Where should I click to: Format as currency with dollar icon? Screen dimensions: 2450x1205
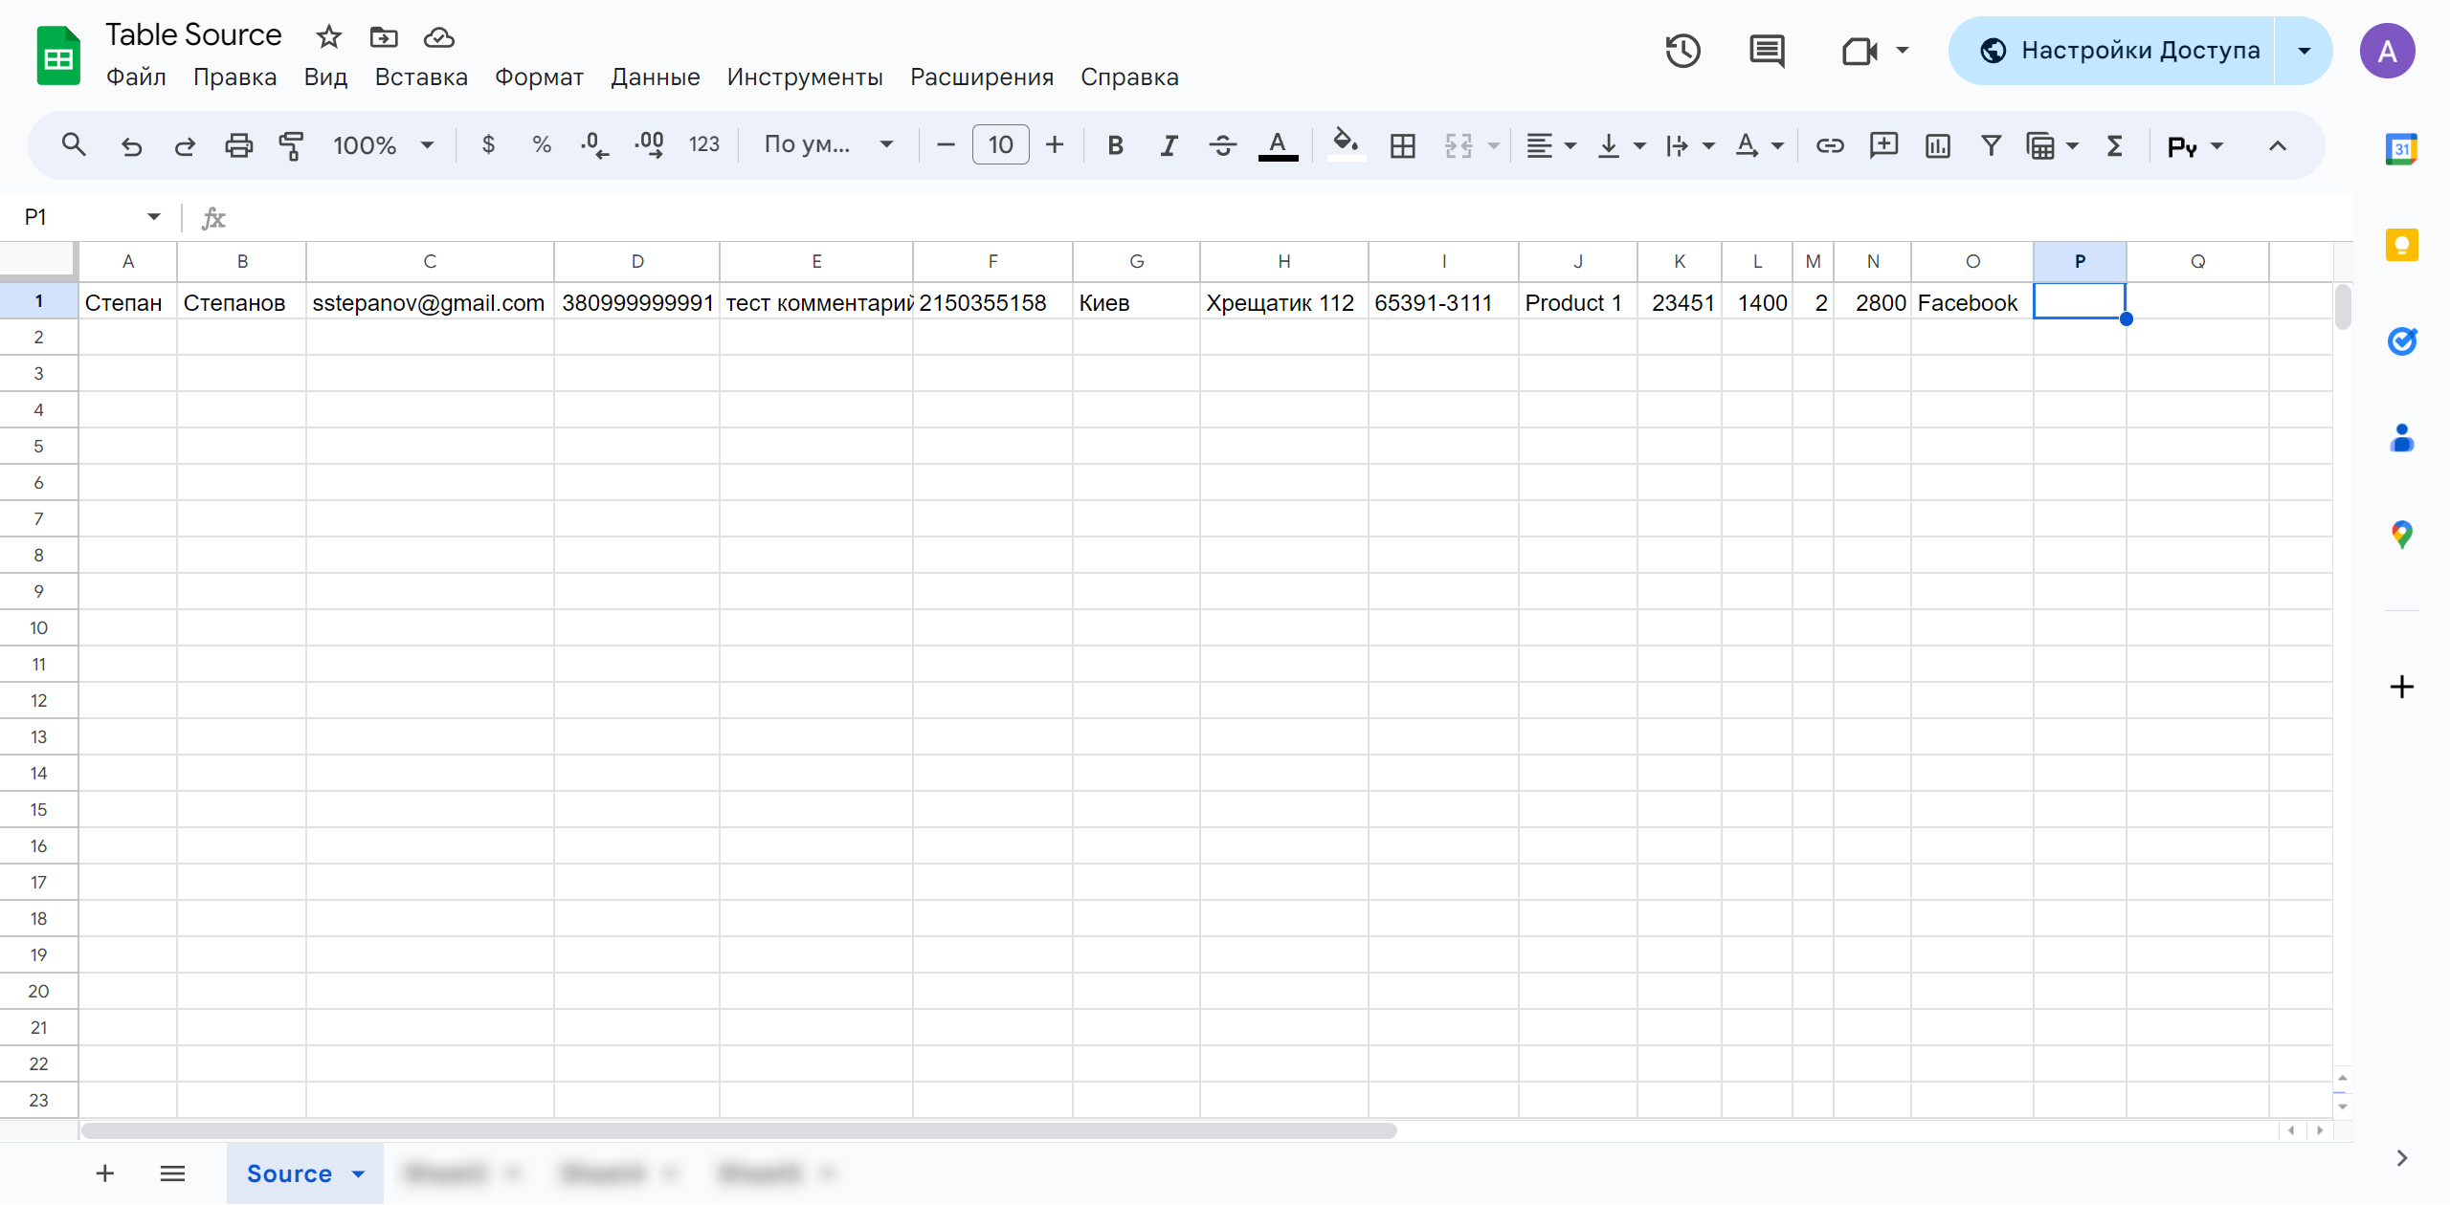(488, 145)
